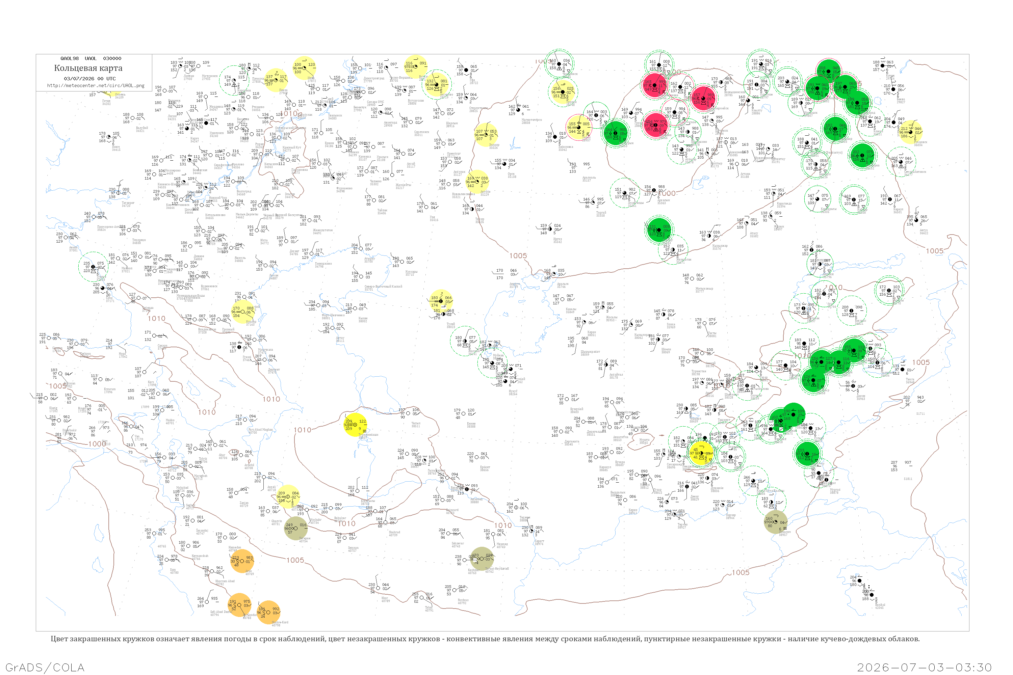Viewport: 1013px width, 675px height.
Task: Click the station label "Волгоград 34560"
Action: (x=244, y=192)
